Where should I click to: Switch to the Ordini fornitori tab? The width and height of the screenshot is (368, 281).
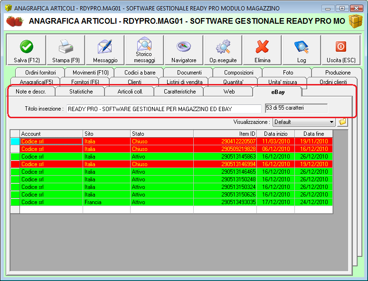(x=40, y=73)
